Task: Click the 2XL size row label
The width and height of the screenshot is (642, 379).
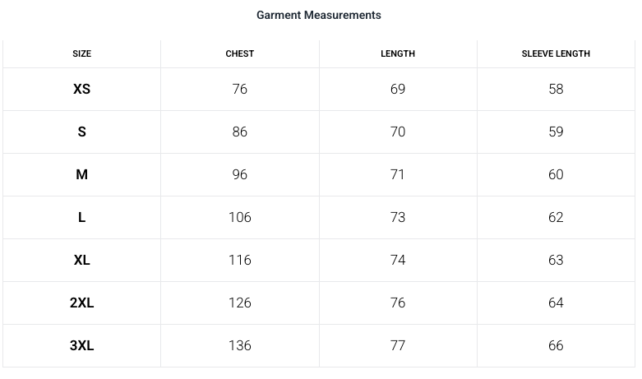Action: click(82, 303)
